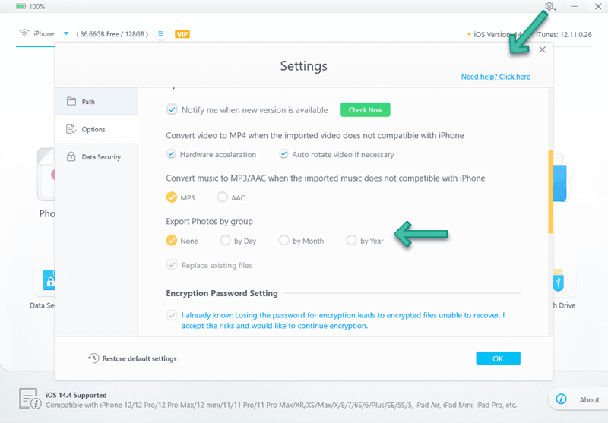Switch to the Path tab
This screenshot has width=608, height=423.
(x=97, y=101)
